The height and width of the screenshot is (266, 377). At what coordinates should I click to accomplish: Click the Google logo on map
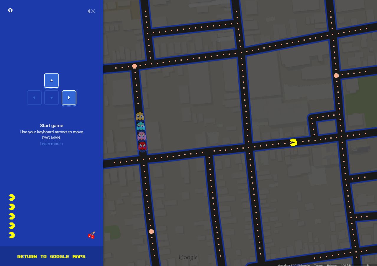click(188, 258)
